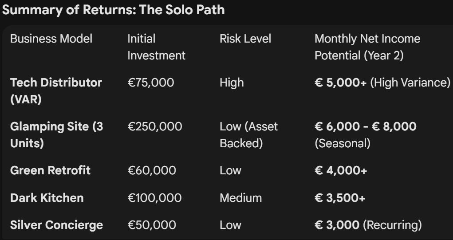The image size is (453, 240).
Task: Select the €250,000 investment cell
Action: tap(154, 126)
